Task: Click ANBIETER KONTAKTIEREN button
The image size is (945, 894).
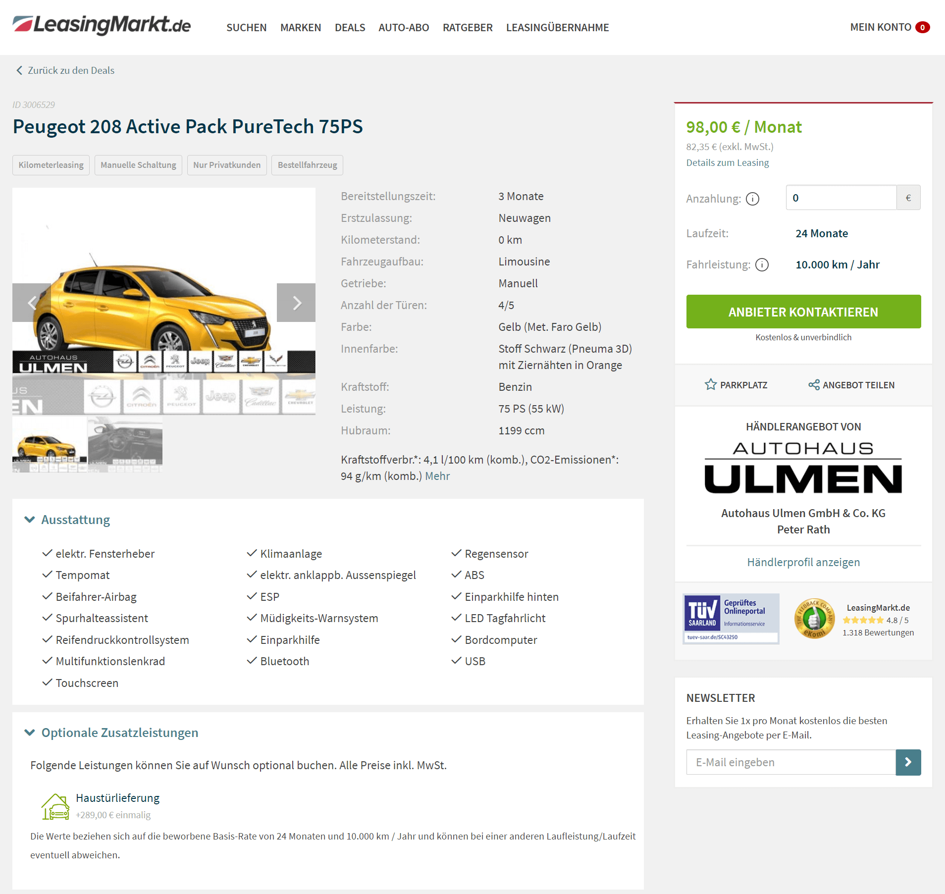Action: [x=803, y=312]
